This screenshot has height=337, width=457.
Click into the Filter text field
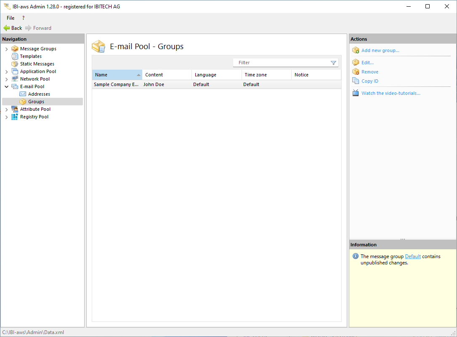(282, 63)
